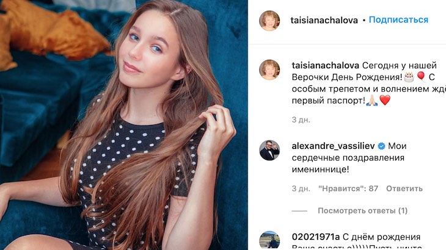Click taisianachalova username in post header
The image size is (446, 250).
point(324,20)
